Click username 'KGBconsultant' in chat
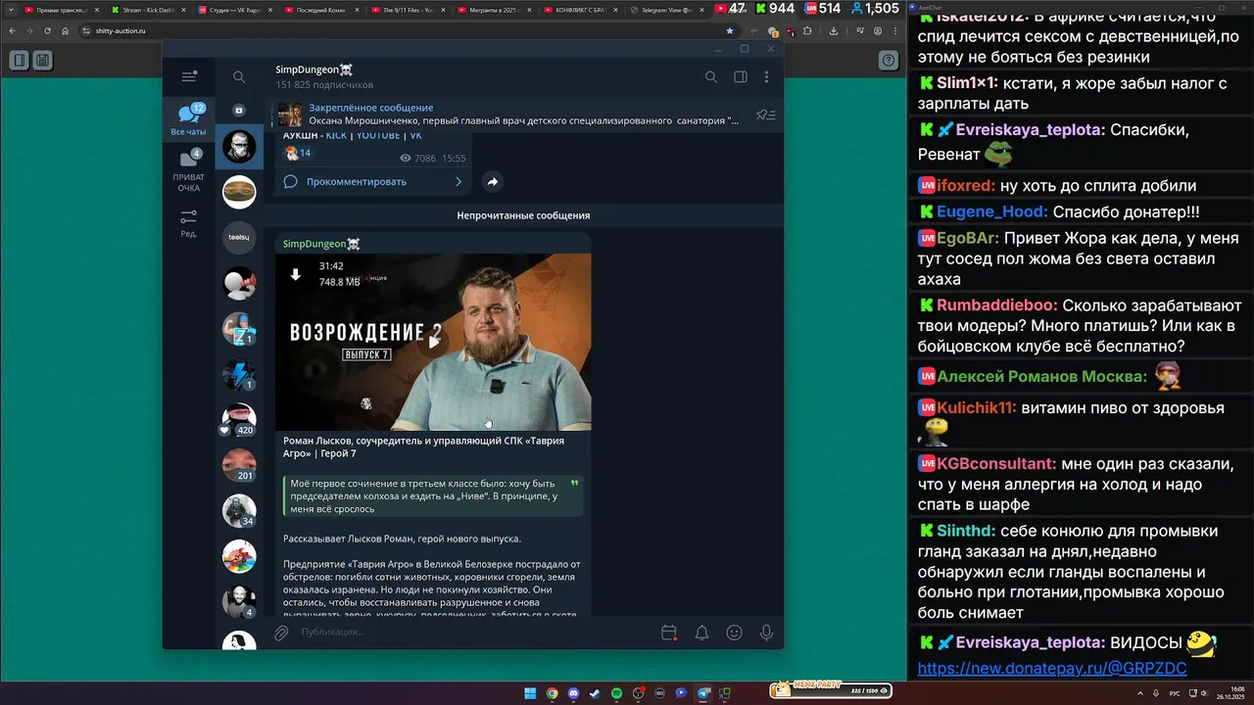Screen dimensions: 1254x705 (x=996, y=464)
